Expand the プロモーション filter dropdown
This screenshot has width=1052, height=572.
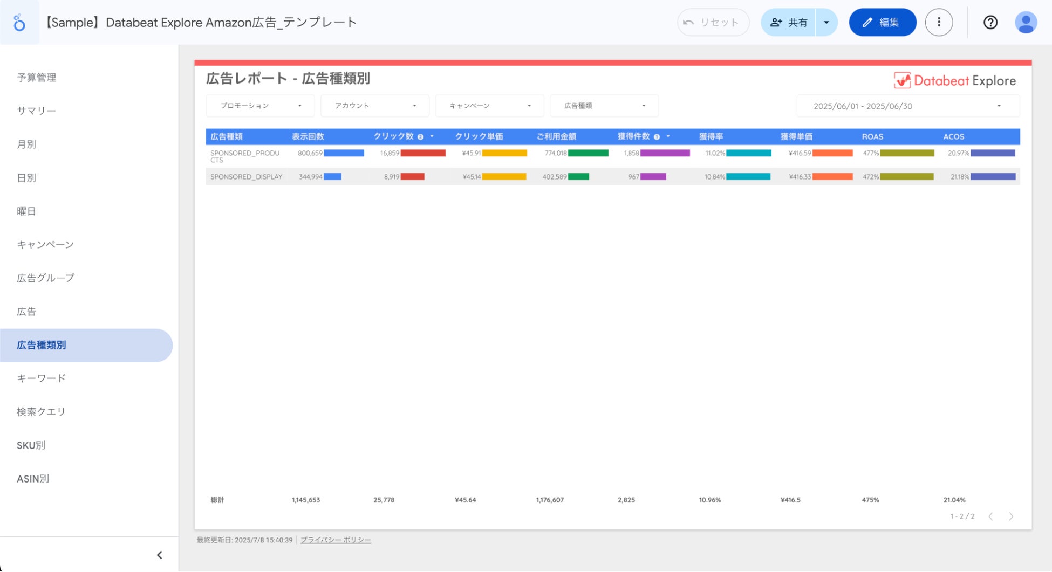[x=260, y=106]
